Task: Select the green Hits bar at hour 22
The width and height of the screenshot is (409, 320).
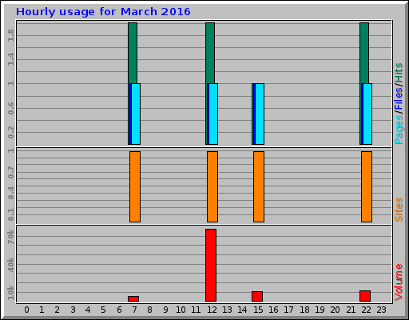Action: (364, 53)
